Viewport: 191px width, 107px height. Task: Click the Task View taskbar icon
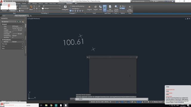point(41,105)
